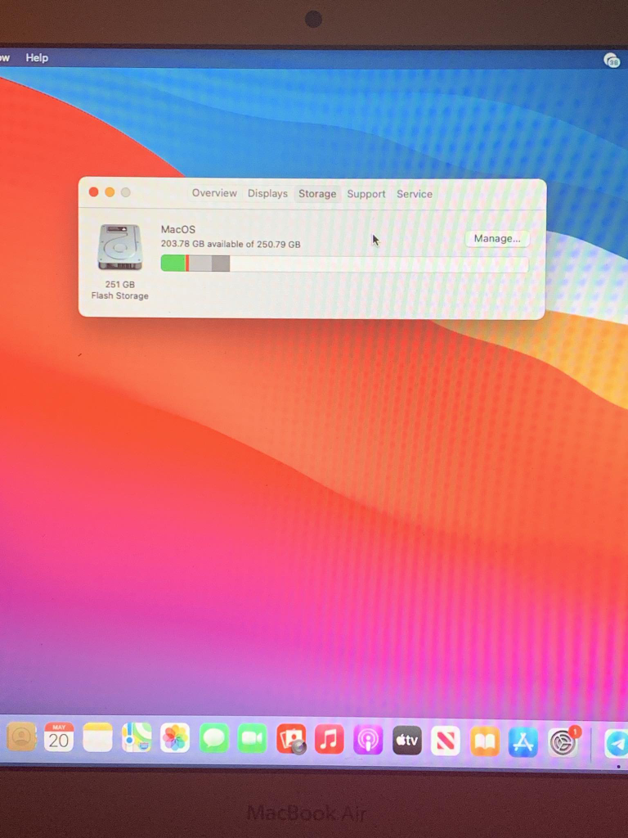Open the Photo Booth app
The height and width of the screenshot is (838, 628).
click(291, 739)
